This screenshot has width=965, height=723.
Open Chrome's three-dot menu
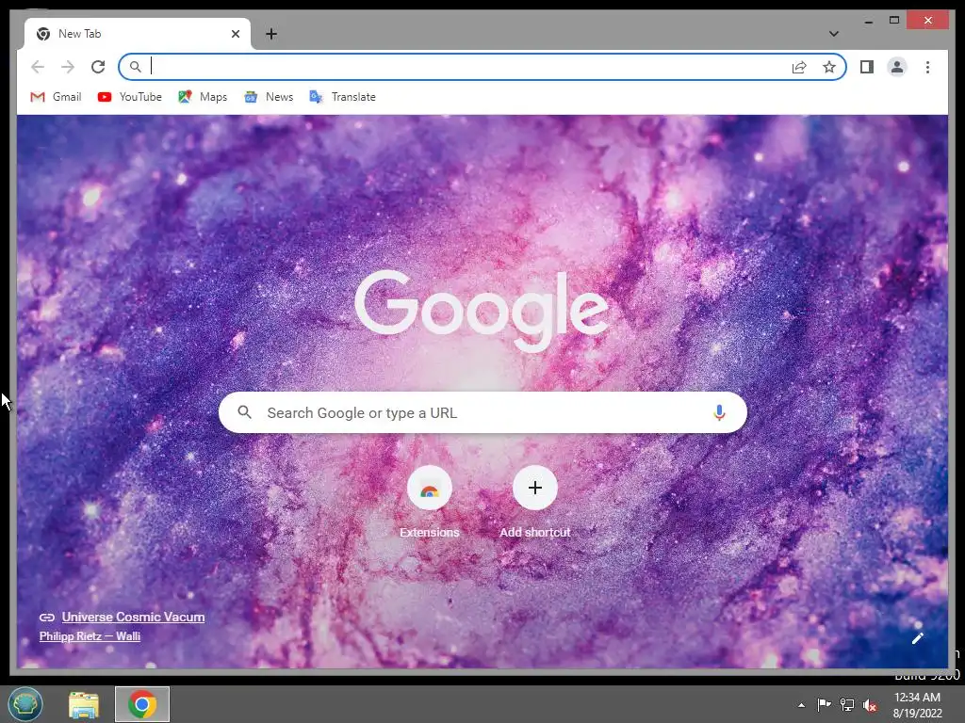coord(927,67)
